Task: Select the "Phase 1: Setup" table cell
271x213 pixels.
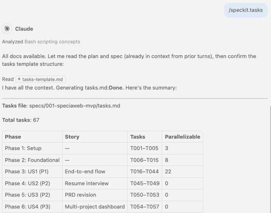Action: tap(23, 148)
